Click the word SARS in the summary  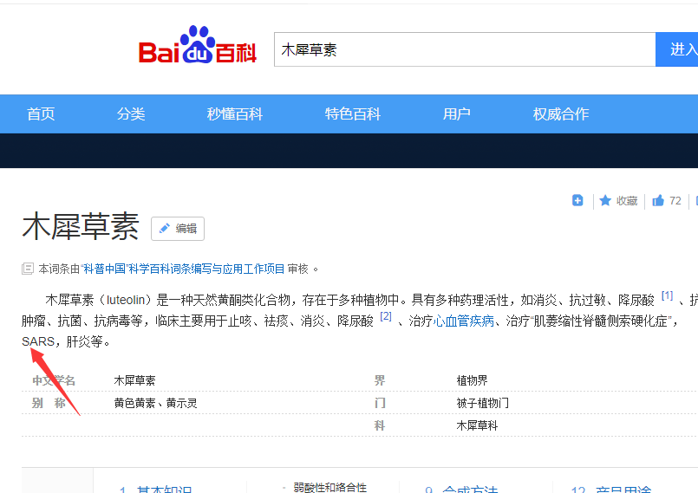[38, 341]
